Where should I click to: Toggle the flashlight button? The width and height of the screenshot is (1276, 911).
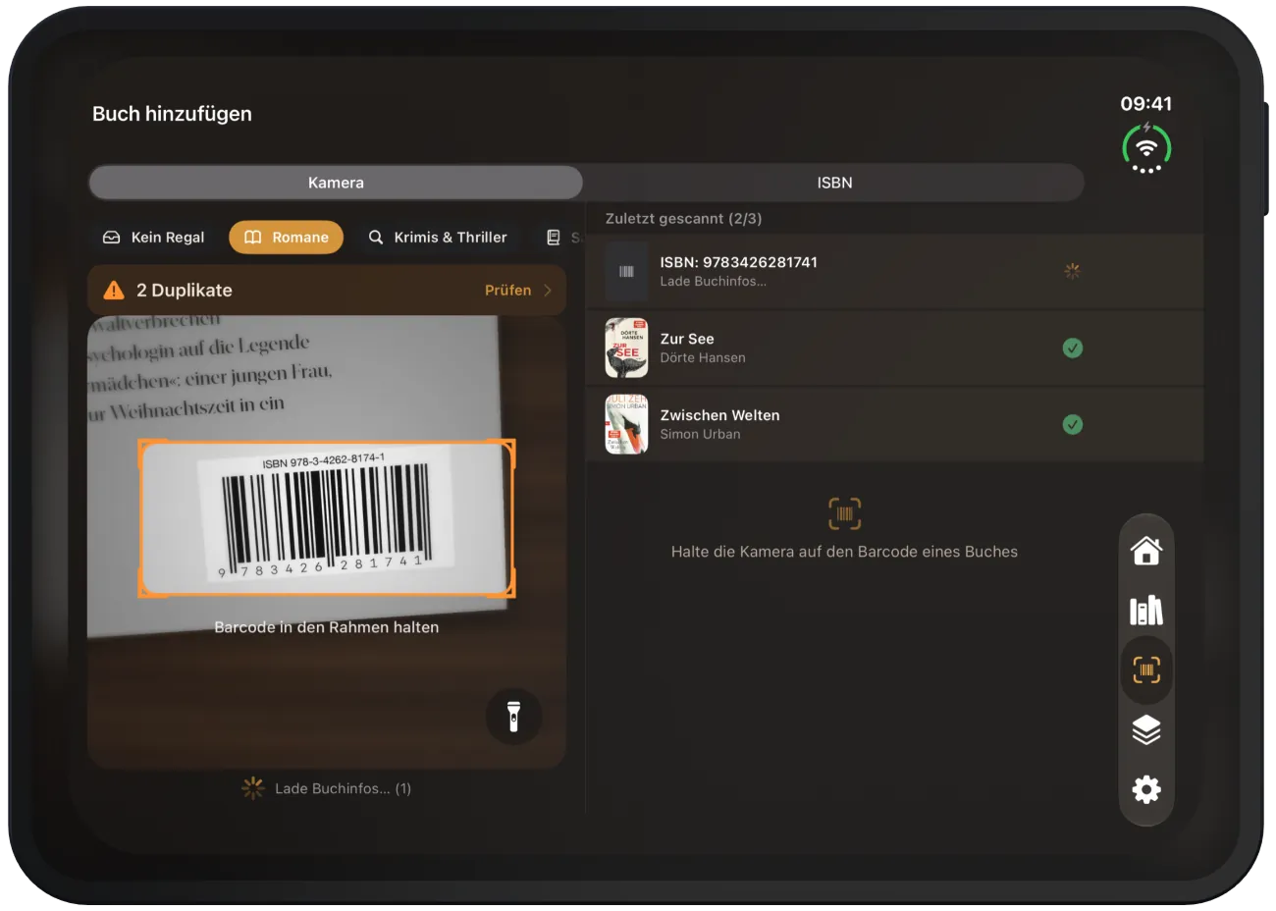point(512,717)
